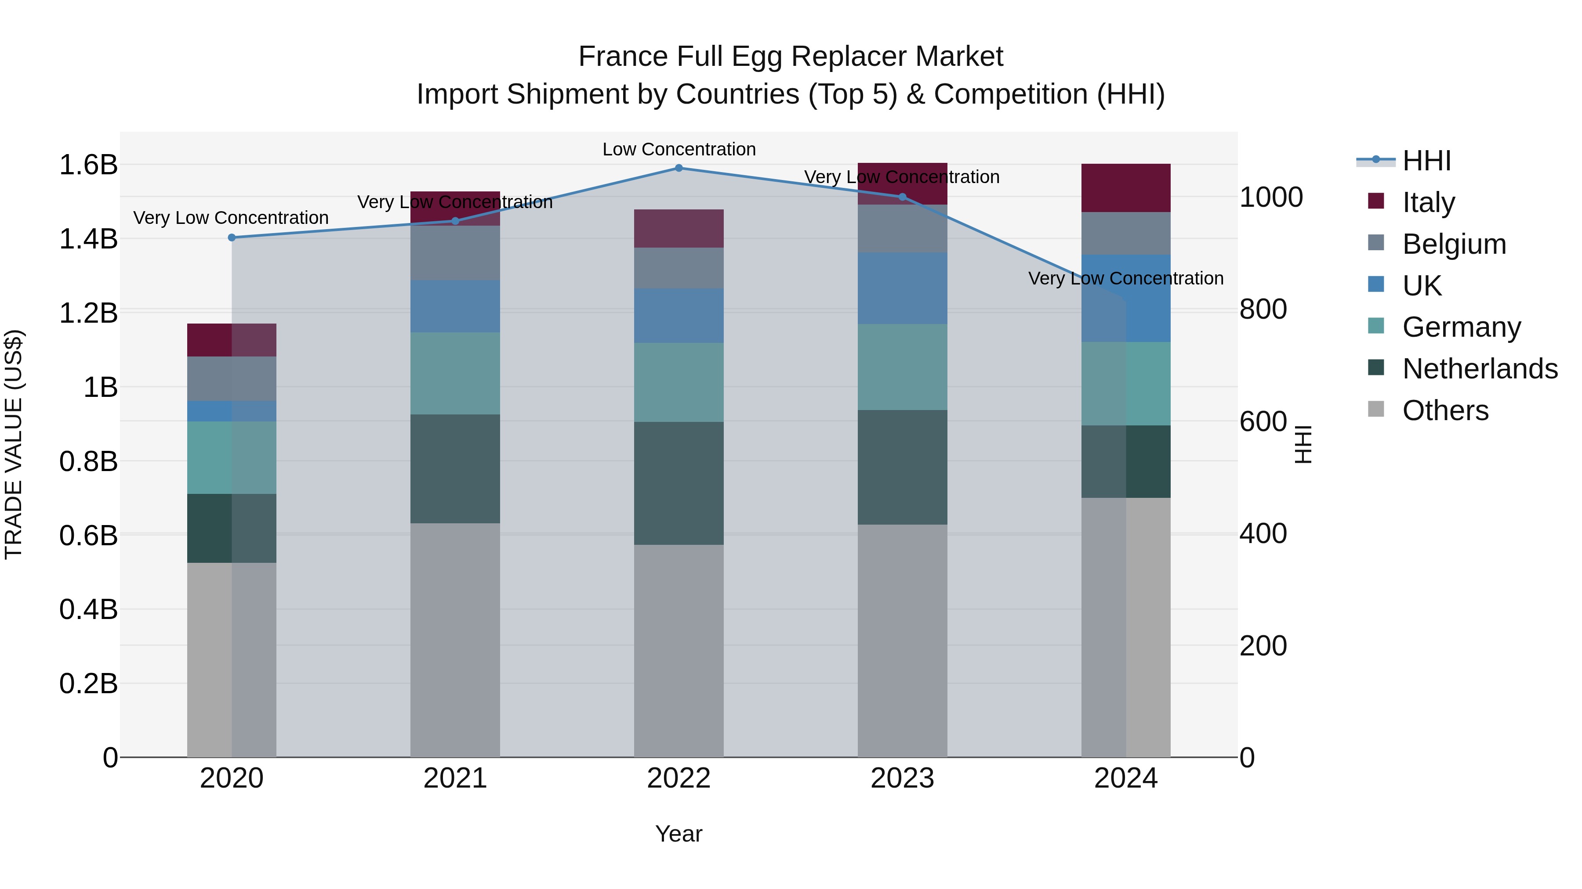The width and height of the screenshot is (1582, 889).
Task: Click the 1000 right axis tick
Action: tap(1271, 198)
